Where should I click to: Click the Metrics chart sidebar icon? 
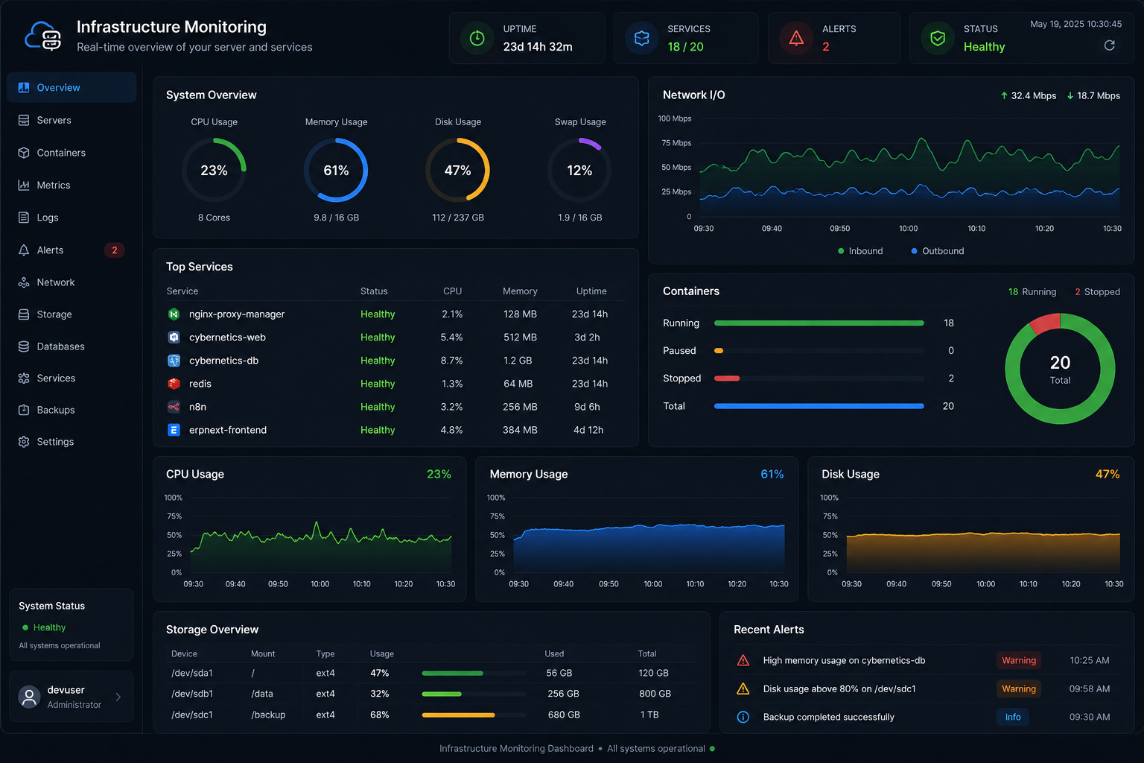click(24, 185)
